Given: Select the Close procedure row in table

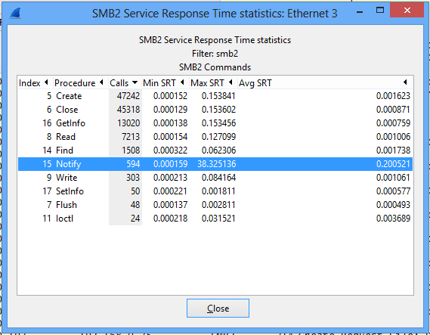Looking at the screenshot, I should tap(215, 110).
